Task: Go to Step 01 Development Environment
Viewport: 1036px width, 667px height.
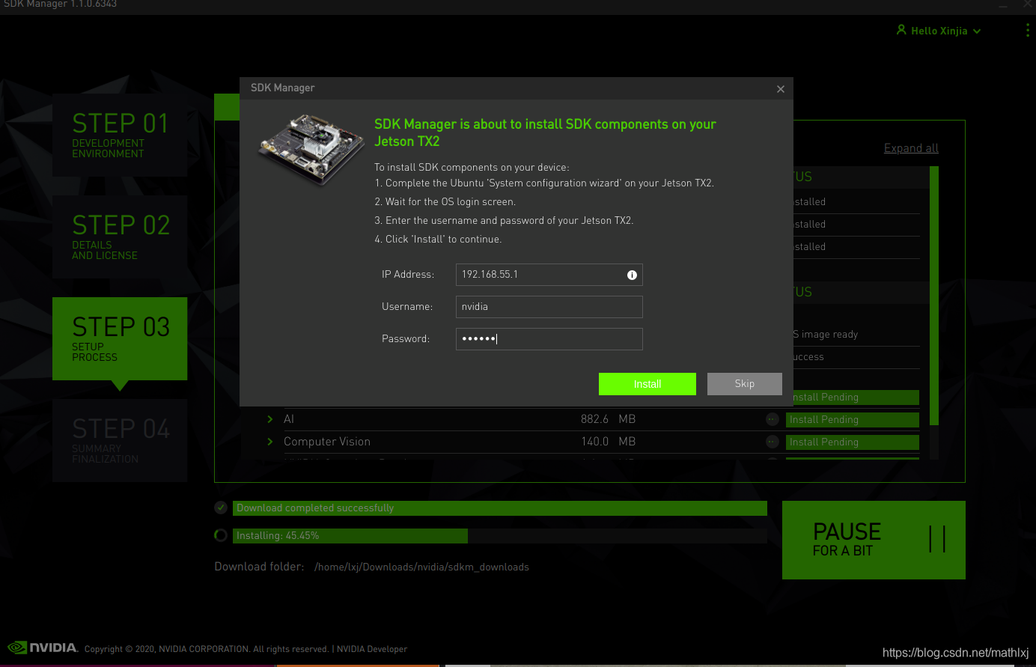Action: pyautogui.click(x=120, y=135)
